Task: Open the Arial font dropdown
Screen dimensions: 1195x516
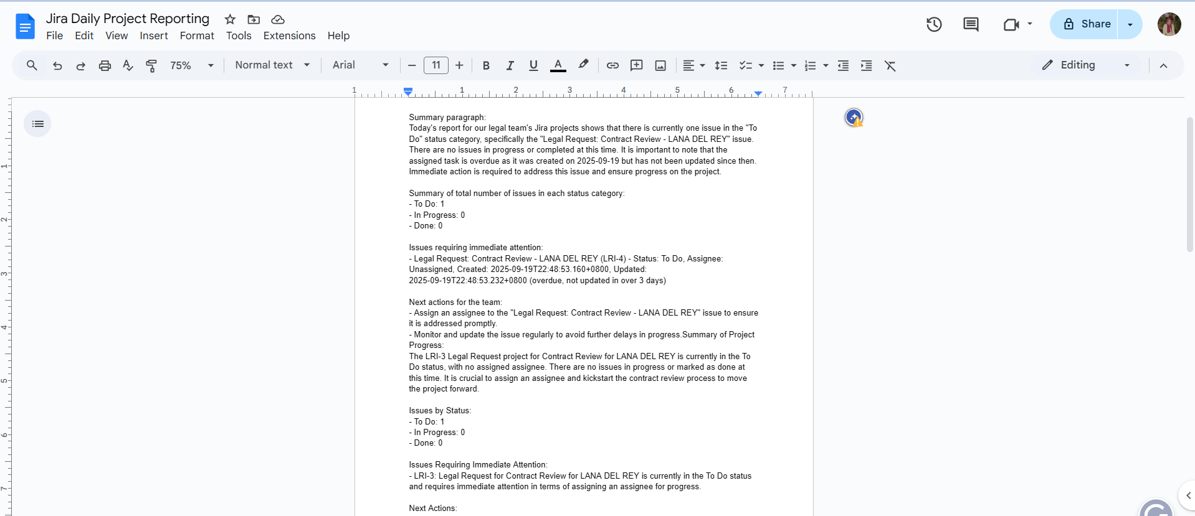Action: [x=360, y=65]
